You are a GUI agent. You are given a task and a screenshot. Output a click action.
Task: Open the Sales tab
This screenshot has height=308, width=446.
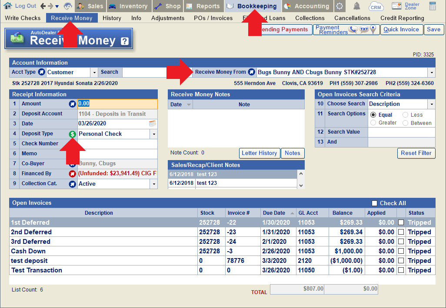(x=90, y=6)
